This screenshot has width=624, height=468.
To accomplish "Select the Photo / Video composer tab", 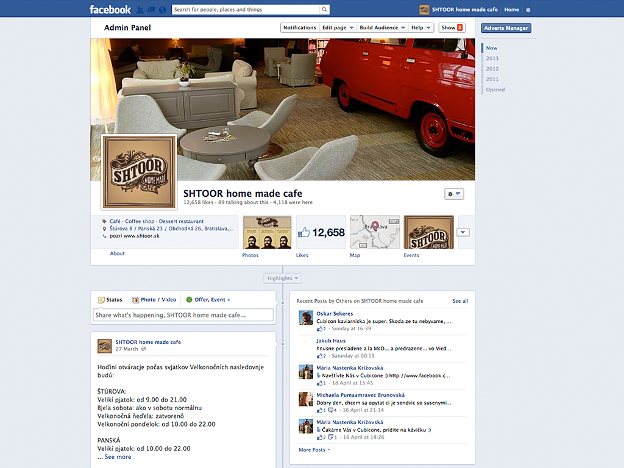I will [x=154, y=300].
